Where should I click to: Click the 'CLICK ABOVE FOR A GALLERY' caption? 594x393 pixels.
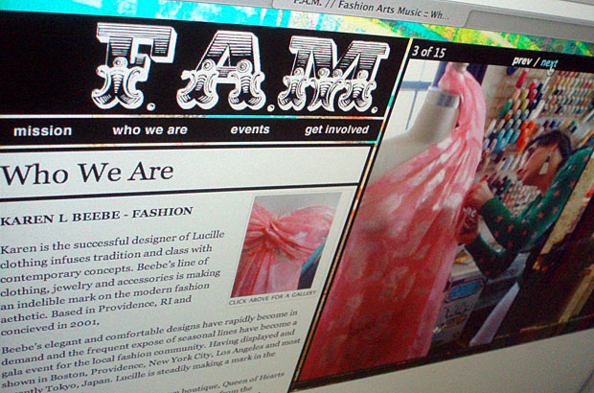(x=272, y=297)
